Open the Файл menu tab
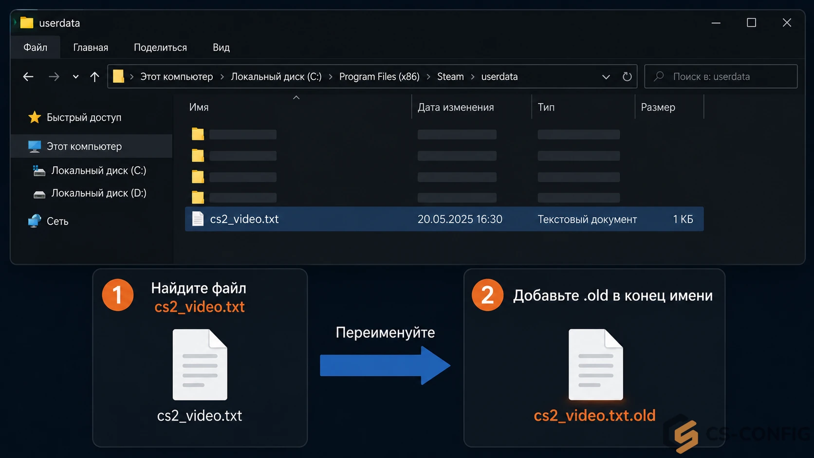Image resolution: width=814 pixels, height=458 pixels. pos(36,47)
